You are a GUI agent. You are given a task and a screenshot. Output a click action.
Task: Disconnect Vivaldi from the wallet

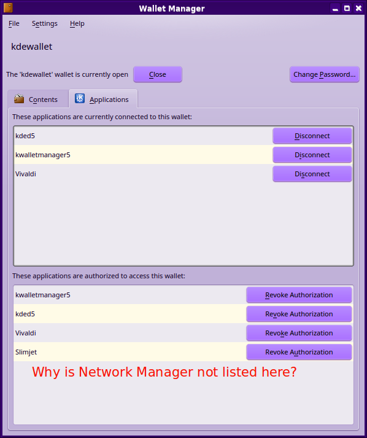click(x=312, y=174)
